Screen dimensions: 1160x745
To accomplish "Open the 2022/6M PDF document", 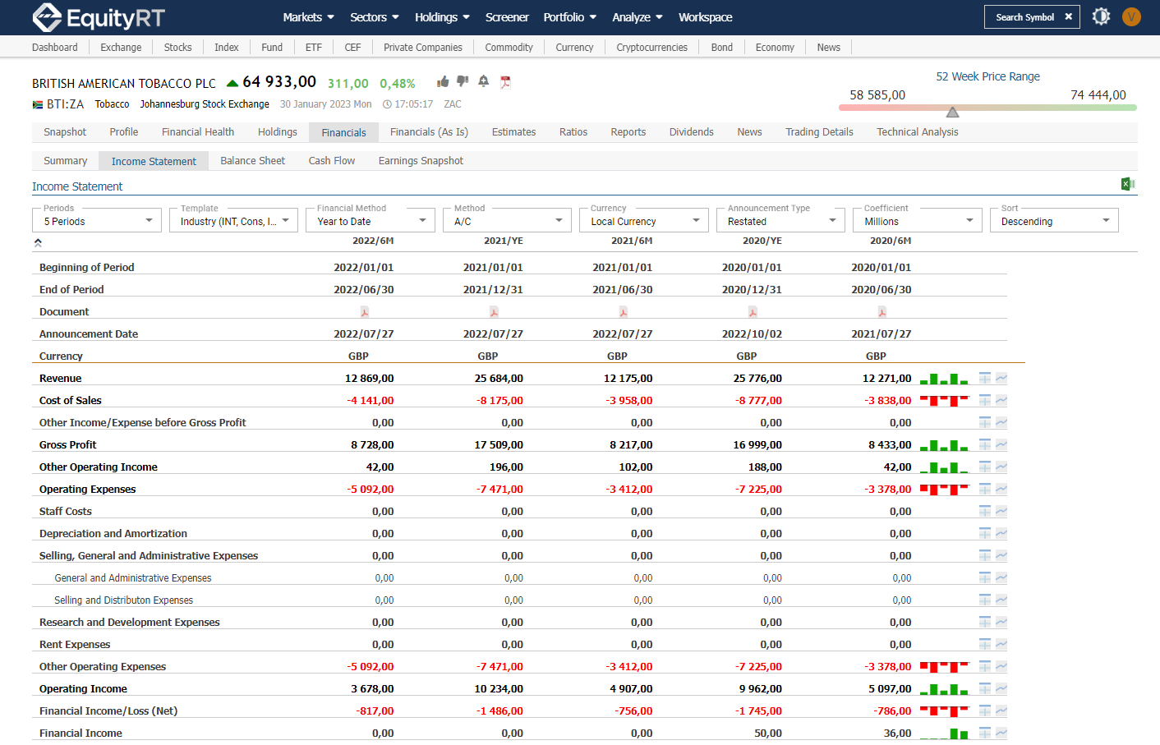I will coord(365,312).
